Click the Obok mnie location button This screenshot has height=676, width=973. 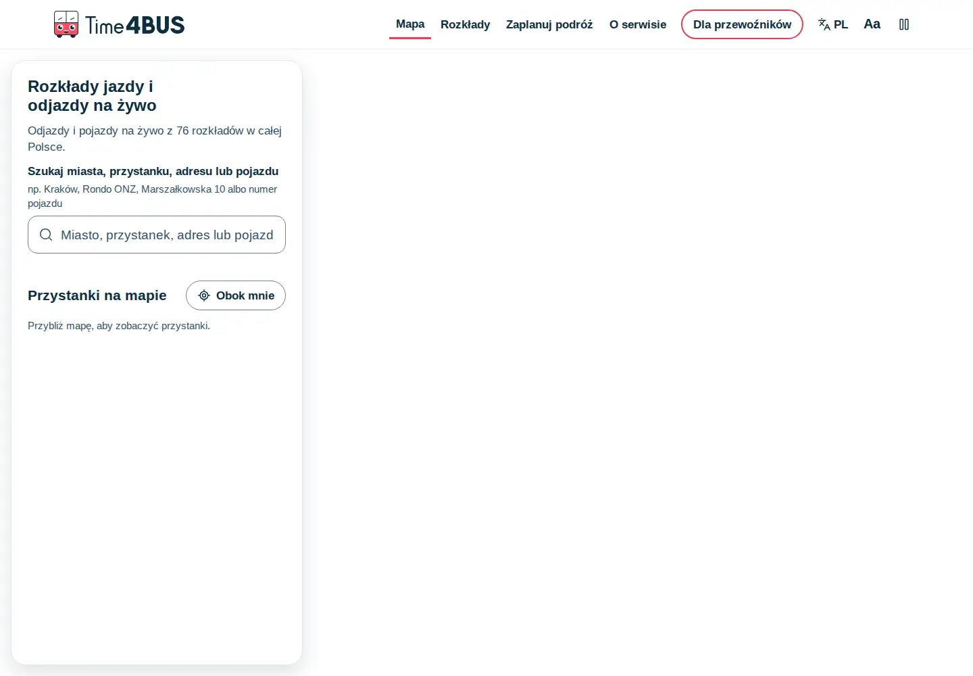[x=236, y=295]
